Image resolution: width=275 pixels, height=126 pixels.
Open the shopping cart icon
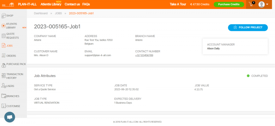pyautogui.click(x=252, y=4)
